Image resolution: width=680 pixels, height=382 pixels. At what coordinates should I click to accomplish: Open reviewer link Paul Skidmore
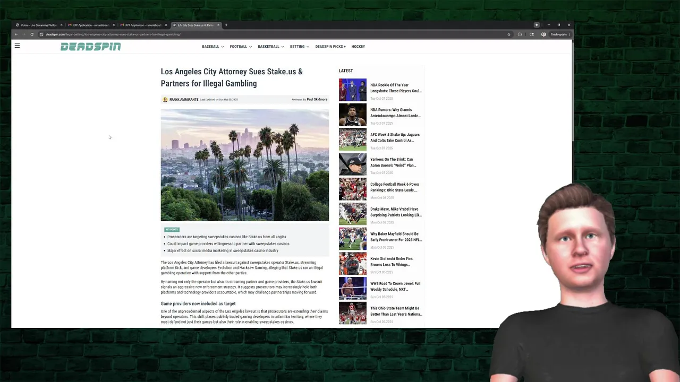coord(317,100)
